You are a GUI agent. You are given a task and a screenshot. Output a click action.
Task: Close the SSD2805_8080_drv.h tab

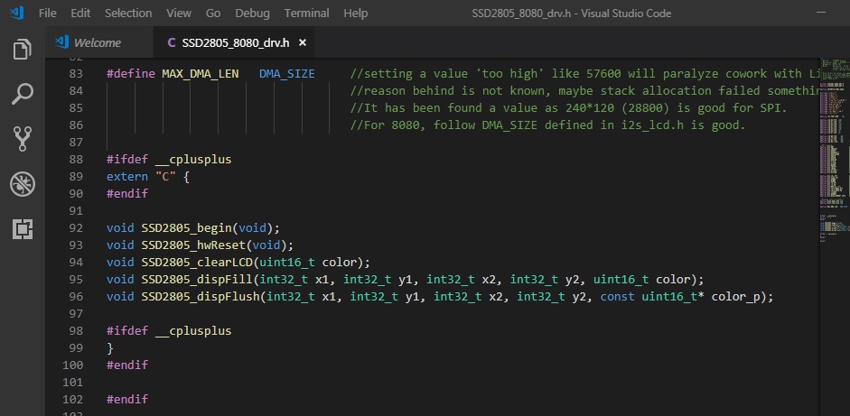click(303, 42)
